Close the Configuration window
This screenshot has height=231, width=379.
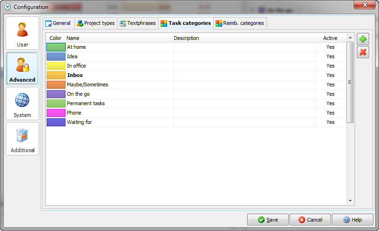click(365, 5)
